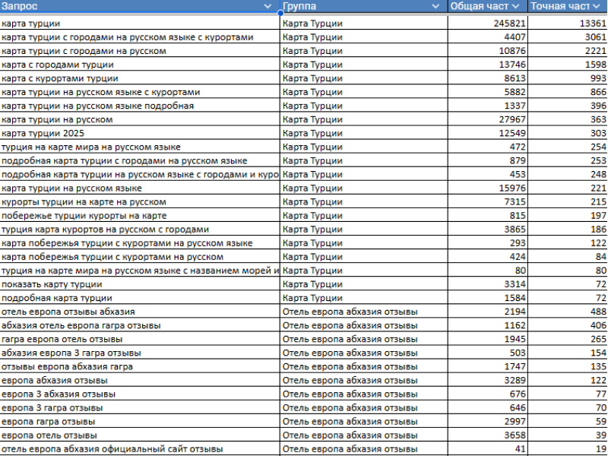
Task: Click 'побережье турции курорты на карте' cell
Action: pos(140,215)
